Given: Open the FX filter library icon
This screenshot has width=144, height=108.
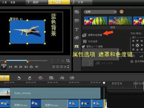Looking at the screenshot, I should click(77, 47).
